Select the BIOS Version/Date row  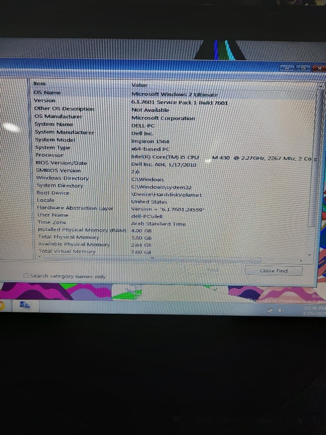pos(174,164)
